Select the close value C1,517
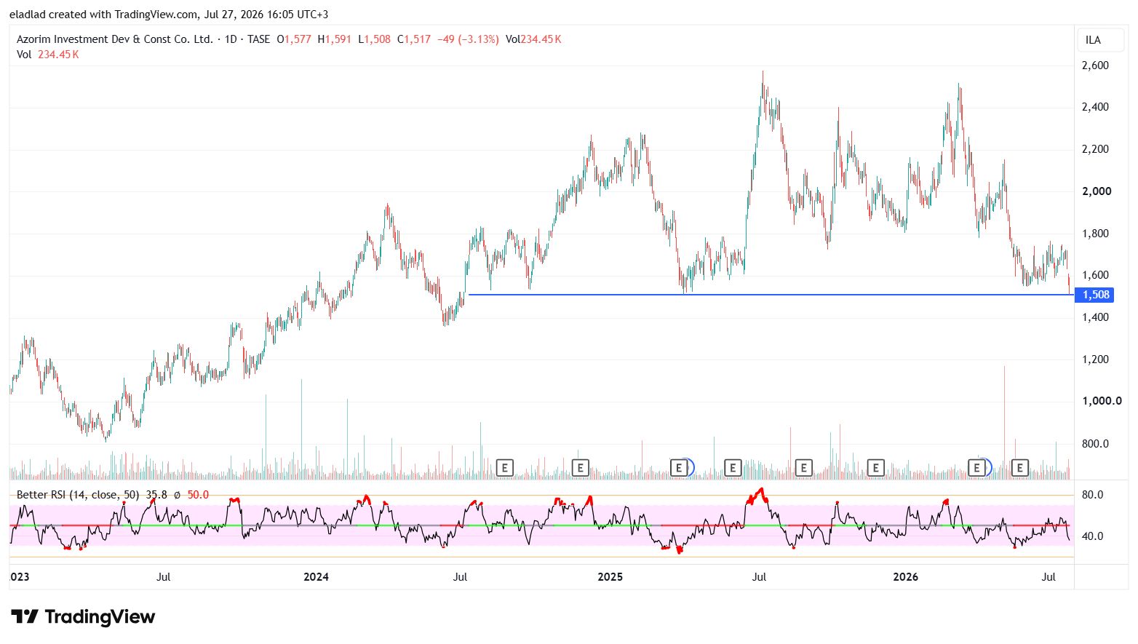The height and width of the screenshot is (644, 1138). 414,39
